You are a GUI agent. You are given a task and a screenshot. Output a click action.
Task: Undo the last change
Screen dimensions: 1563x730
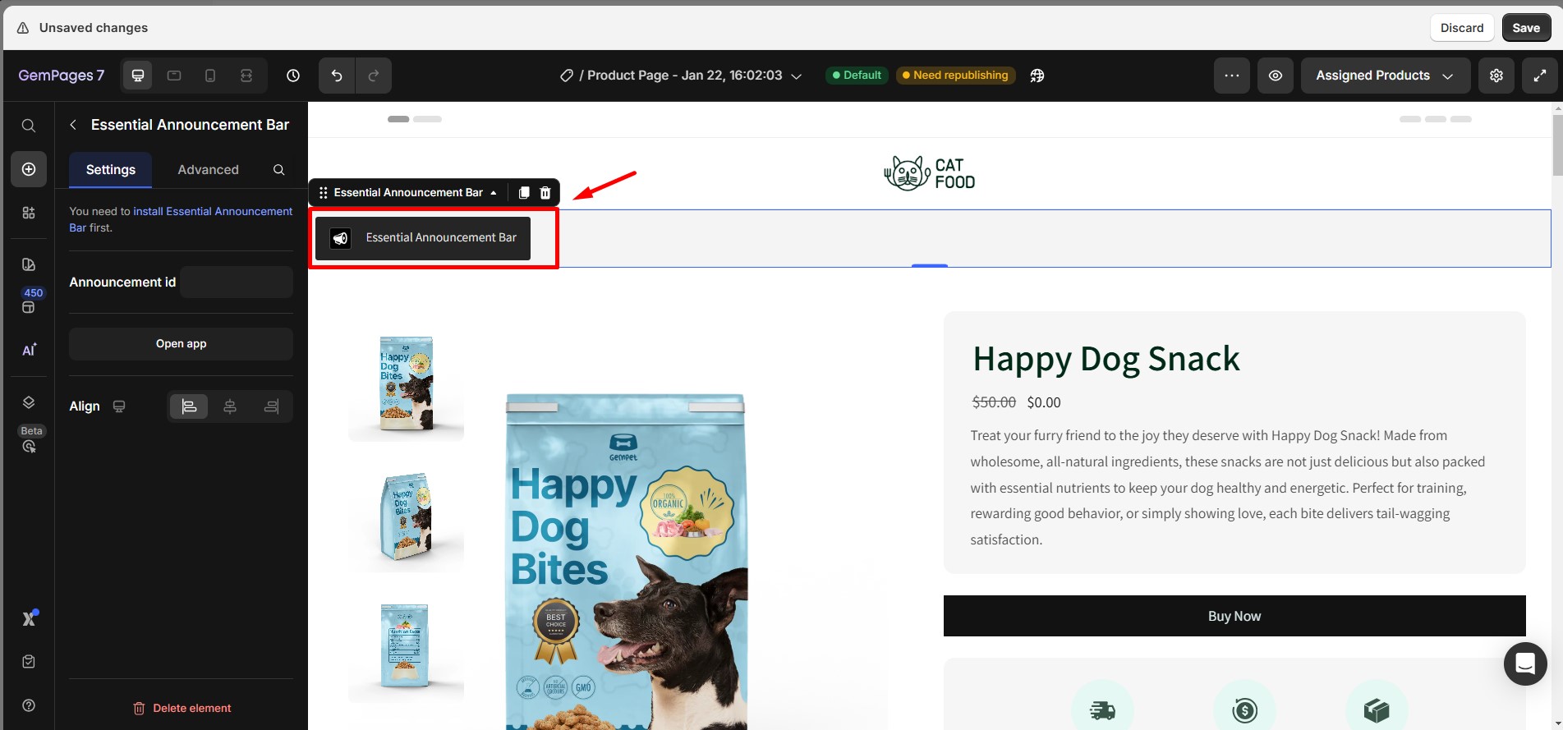337,76
